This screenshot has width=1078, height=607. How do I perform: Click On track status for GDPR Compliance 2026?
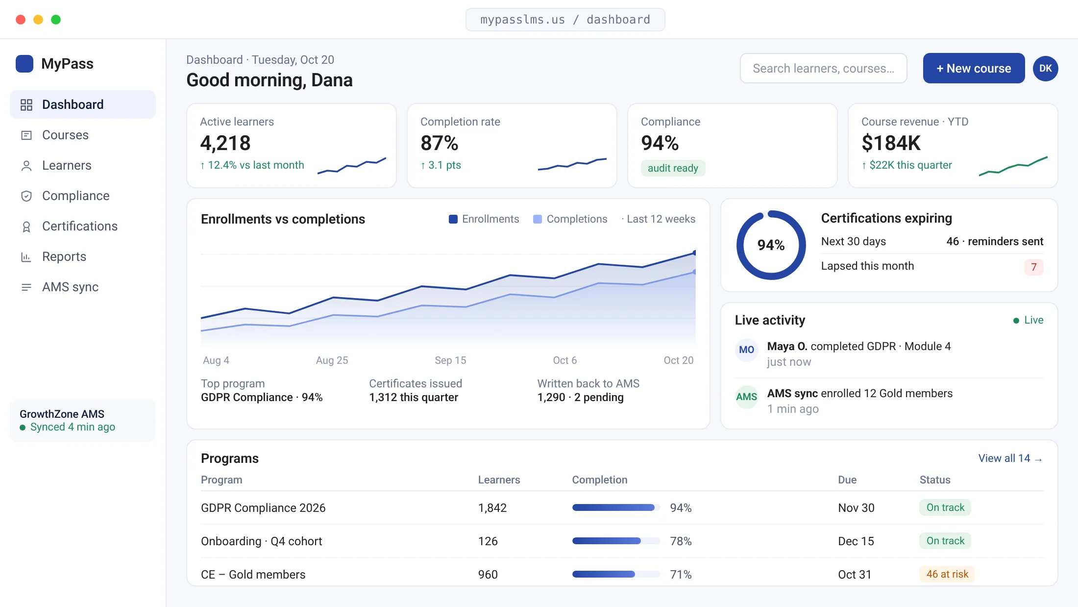[x=945, y=507]
